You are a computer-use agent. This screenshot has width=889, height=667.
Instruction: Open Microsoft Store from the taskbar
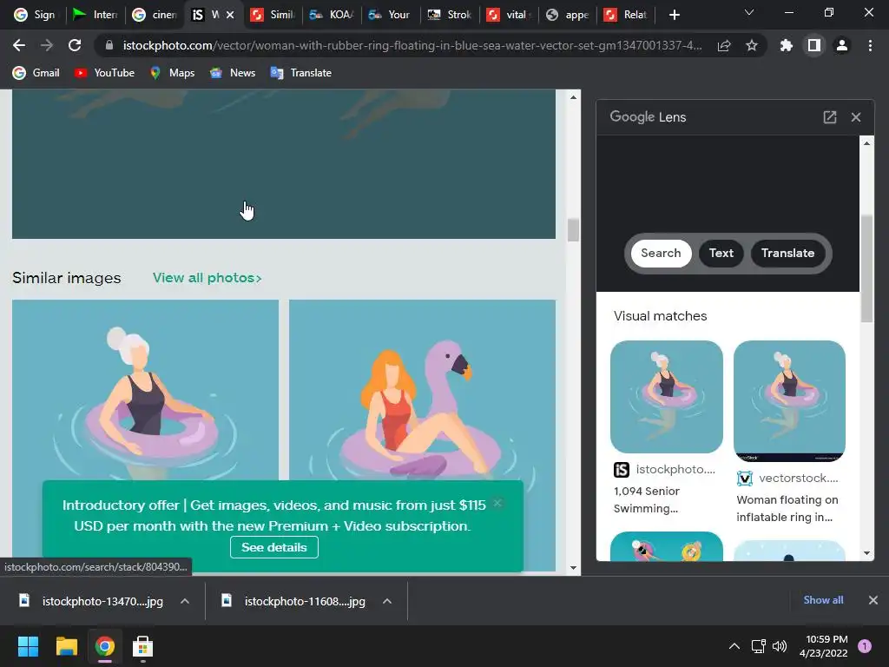click(x=143, y=646)
